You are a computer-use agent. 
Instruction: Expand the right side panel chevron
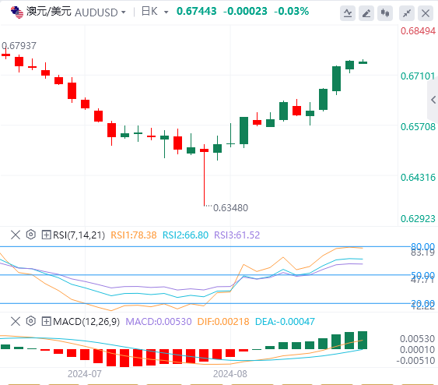click(433, 100)
